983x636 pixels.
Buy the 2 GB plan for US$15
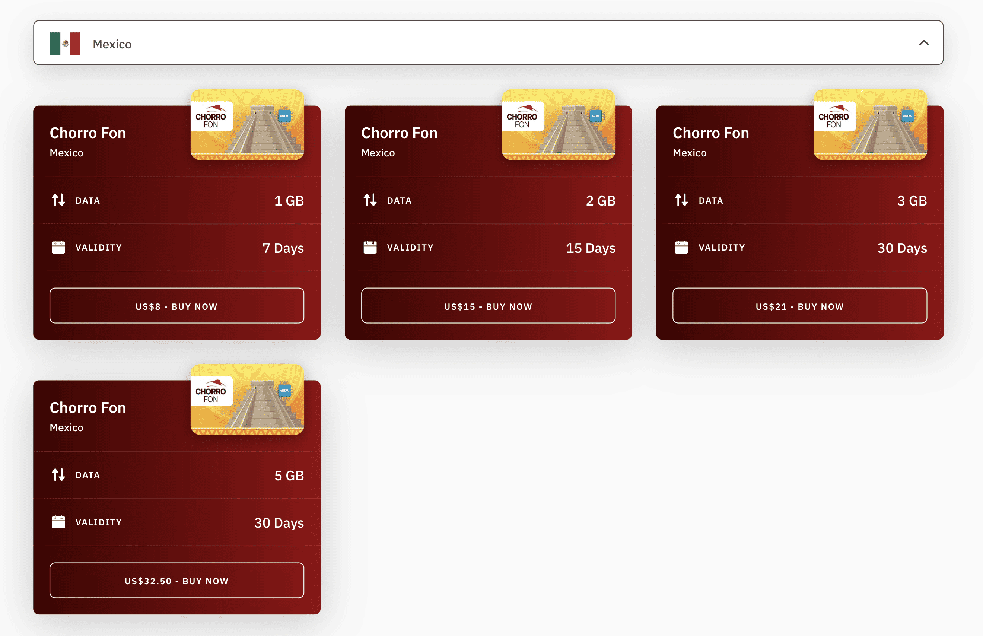488,306
